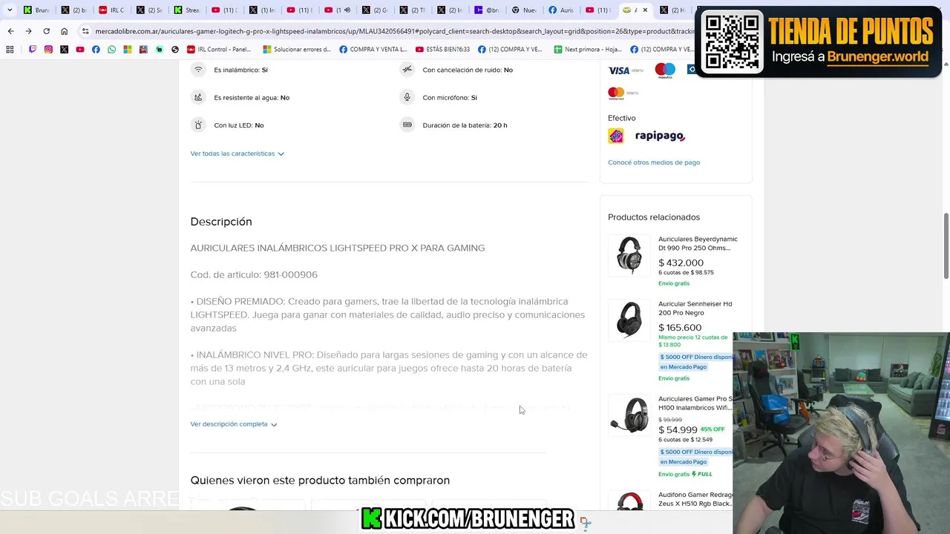Click the $ 165.600 price
The width and height of the screenshot is (950, 534).
click(x=680, y=327)
